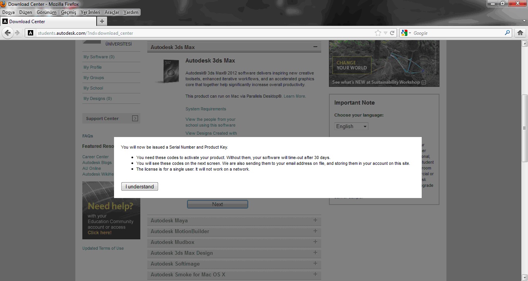Click the browser forward arrow
The height and width of the screenshot is (281, 528).
coord(17,33)
